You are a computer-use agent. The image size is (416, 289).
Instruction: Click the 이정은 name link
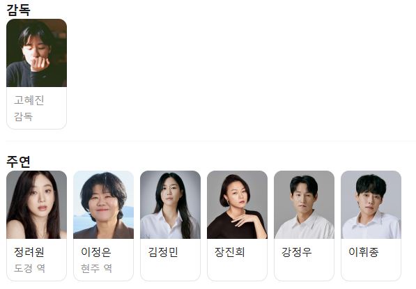coord(96,252)
